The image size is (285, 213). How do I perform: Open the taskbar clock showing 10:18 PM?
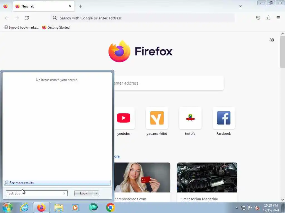pyautogui.click(x=271, y=208)
